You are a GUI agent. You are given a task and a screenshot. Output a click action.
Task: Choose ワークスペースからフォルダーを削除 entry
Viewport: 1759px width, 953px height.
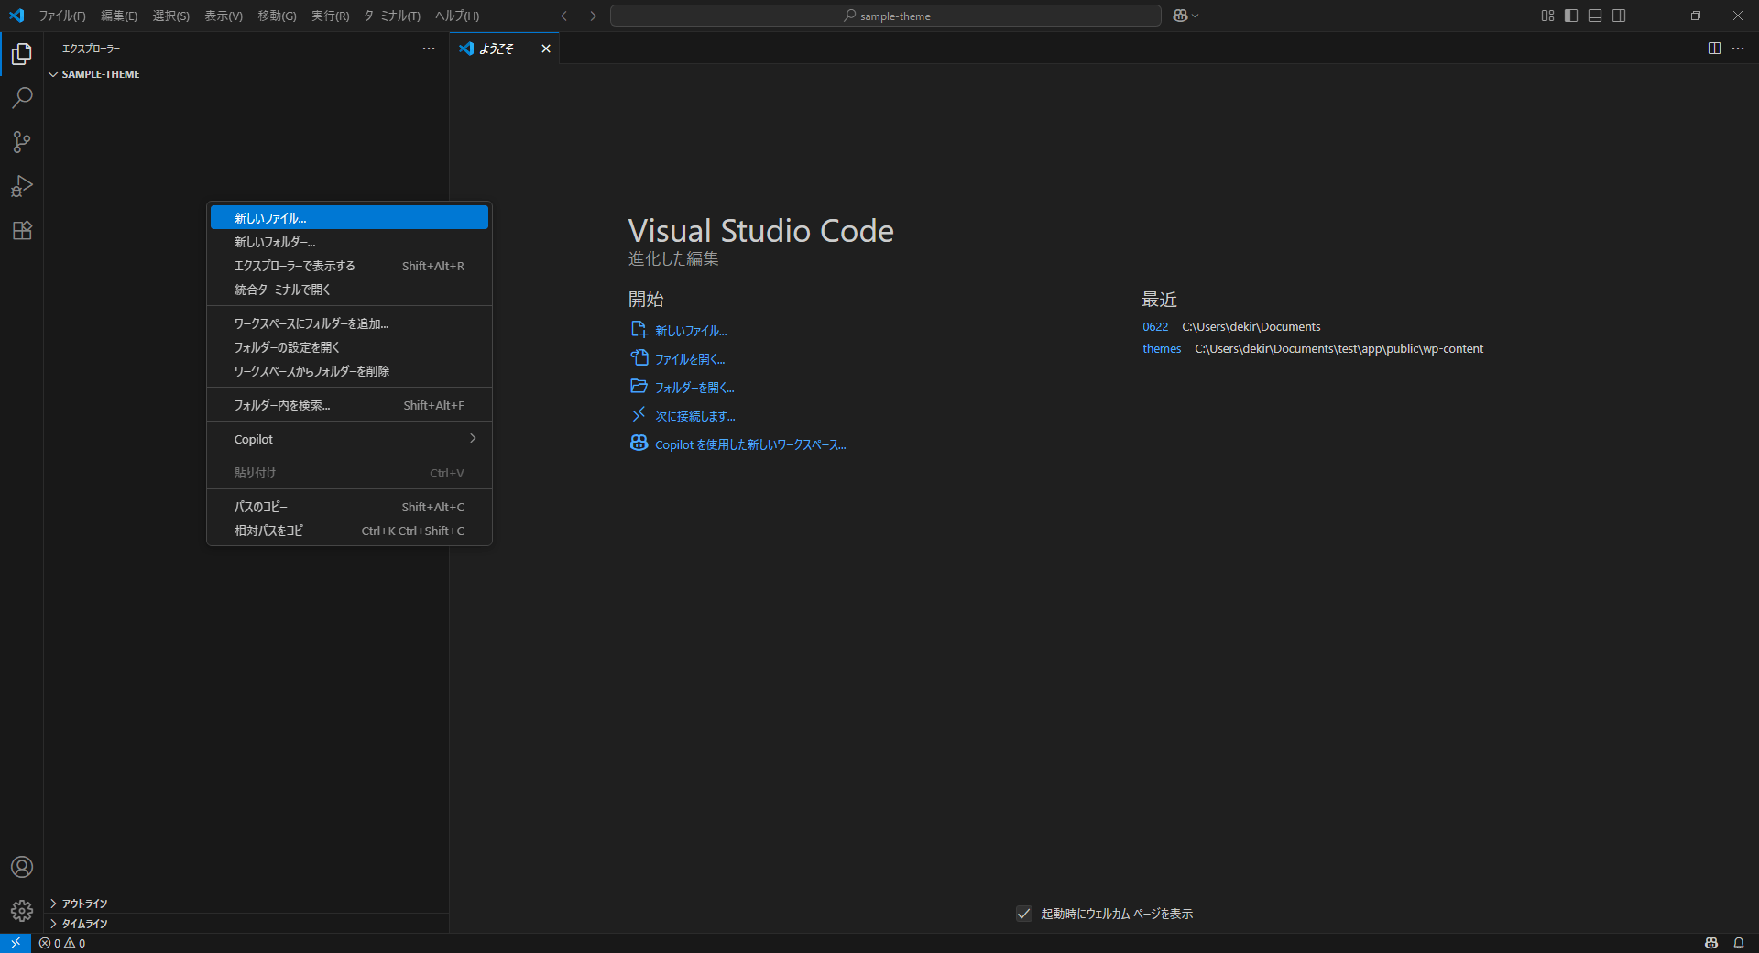[x=349, y=371]
